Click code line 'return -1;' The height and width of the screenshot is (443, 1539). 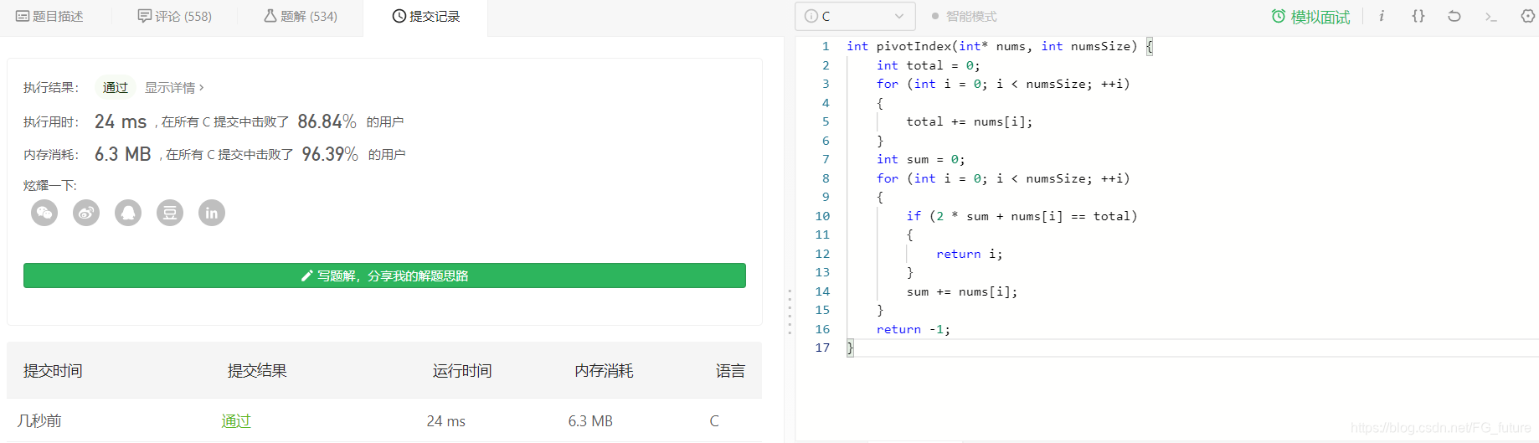click(914, 329)
